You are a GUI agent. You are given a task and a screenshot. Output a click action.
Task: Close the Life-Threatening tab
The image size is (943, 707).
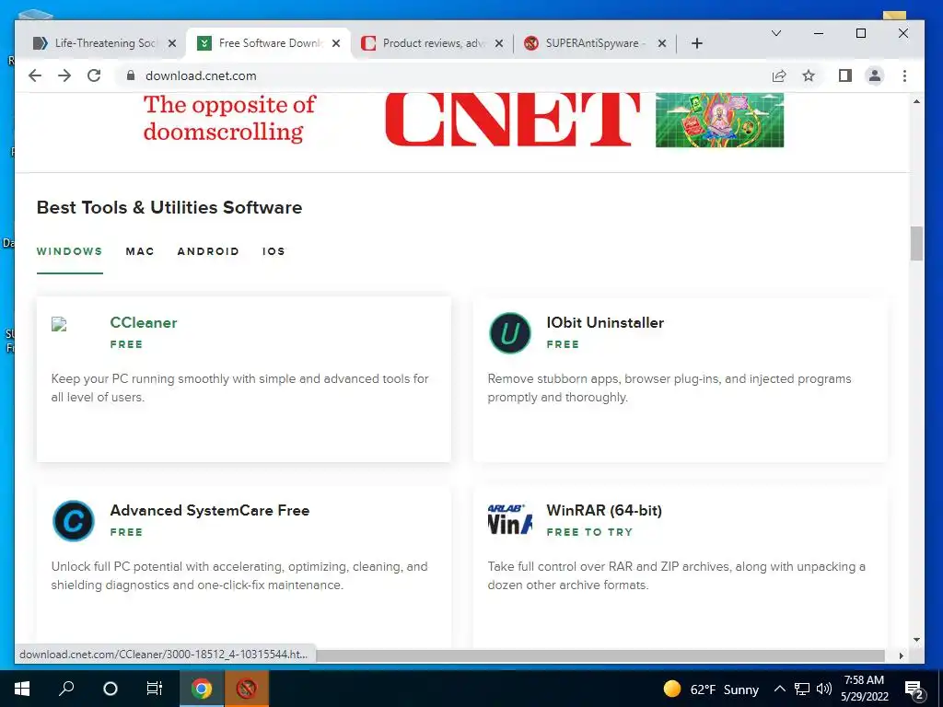tap(172, 43)
